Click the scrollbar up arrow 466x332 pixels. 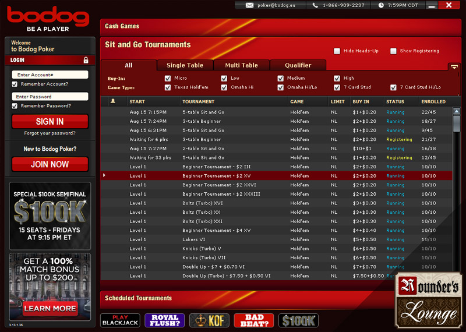pos(457,111)
